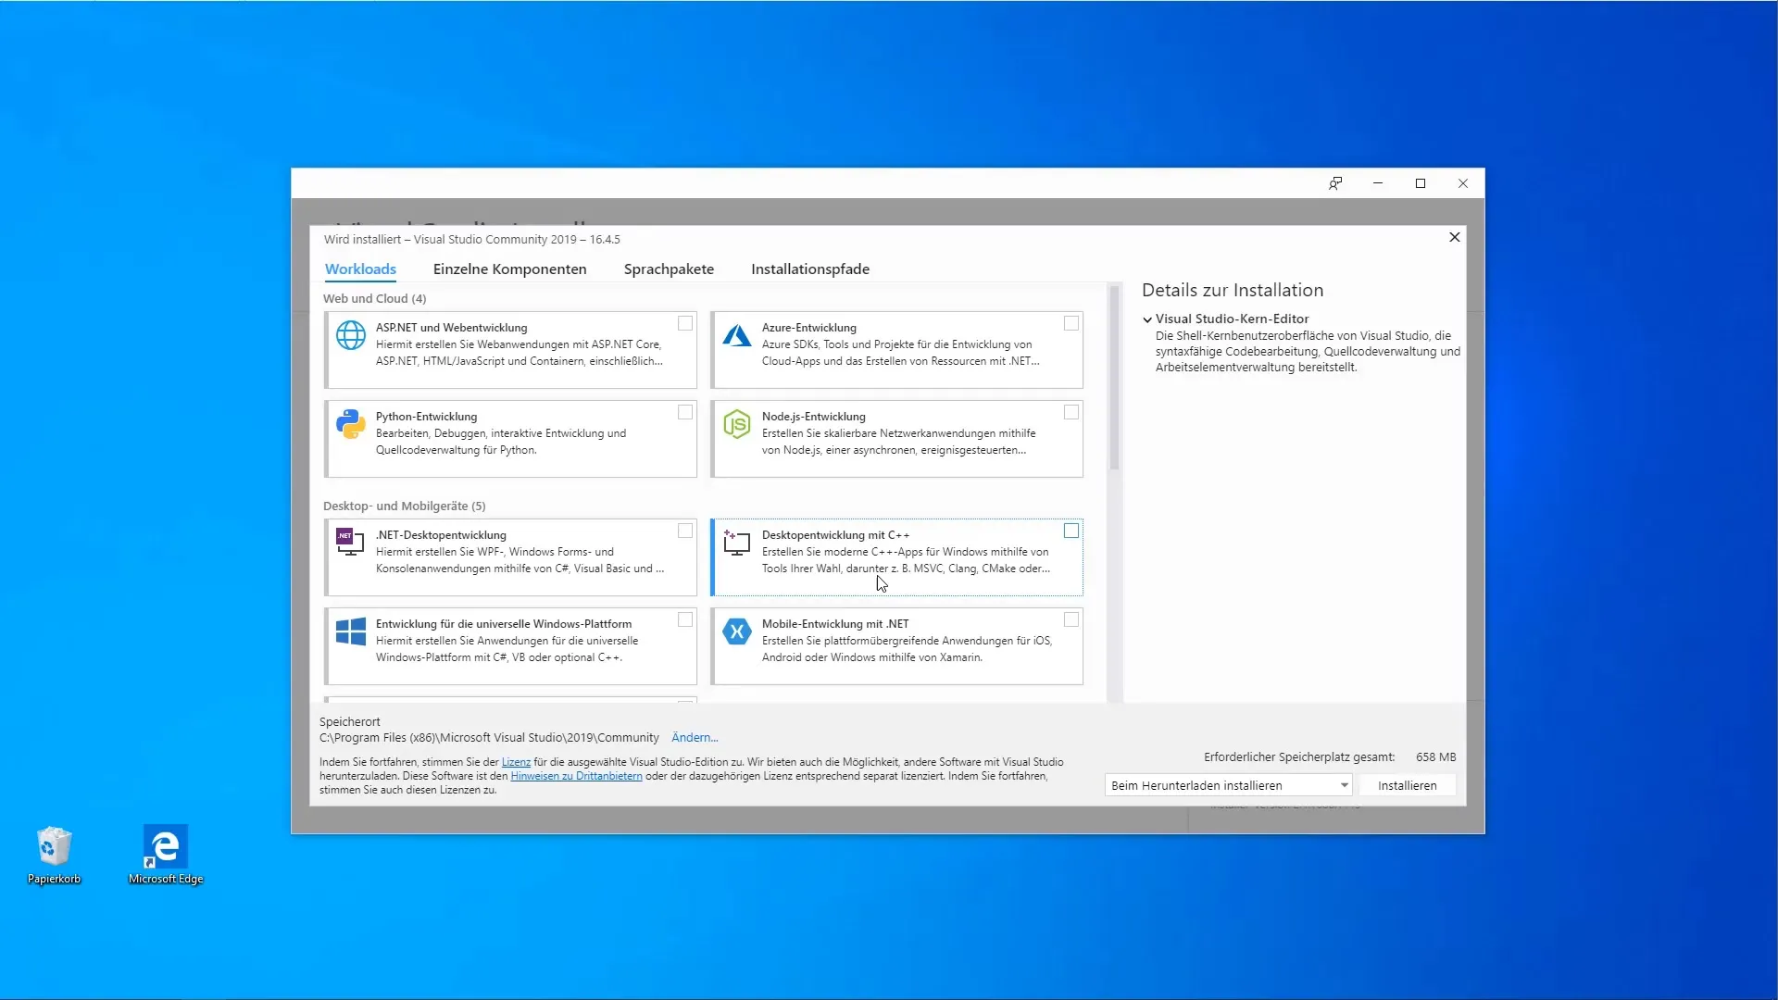Select .NET-Desktopentwicklung workload checkbox
The width and height of the screenshot is (1778, 1000).
click(x=685, y=531)
